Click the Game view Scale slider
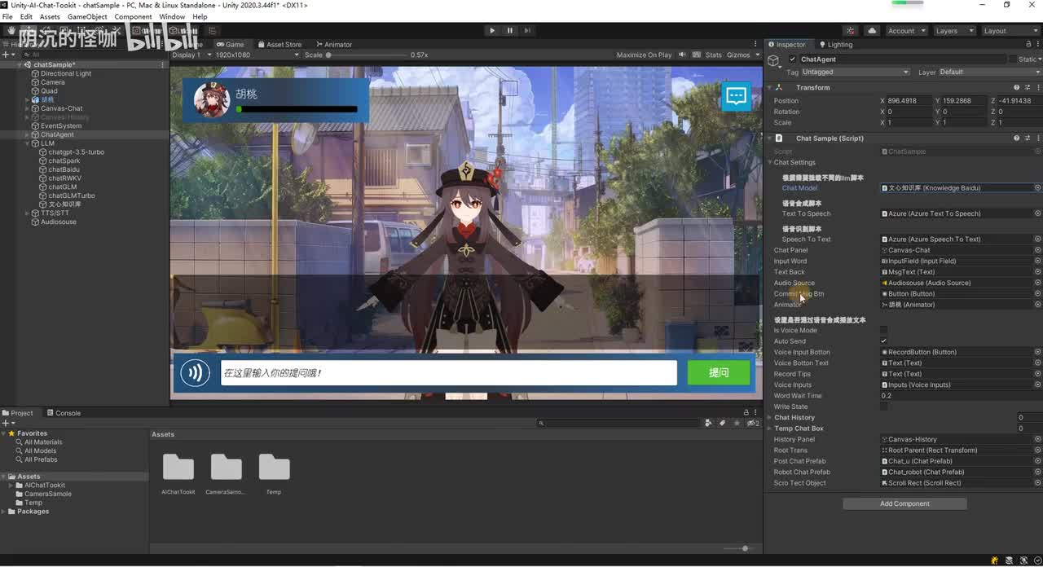This screenshot has height=567, width=1043. (328, 55)
